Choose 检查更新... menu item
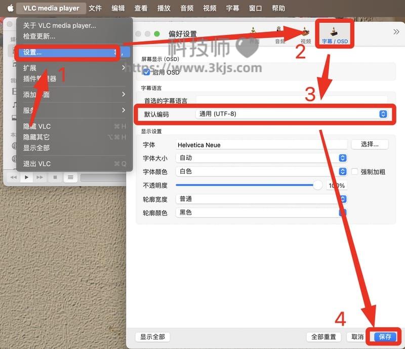The width and height of the screenshot is (405, 349). click(x=74, y=36)
